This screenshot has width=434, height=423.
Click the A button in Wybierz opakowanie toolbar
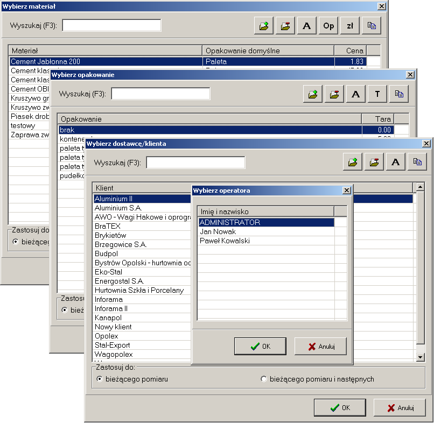[x=356, y=94]
